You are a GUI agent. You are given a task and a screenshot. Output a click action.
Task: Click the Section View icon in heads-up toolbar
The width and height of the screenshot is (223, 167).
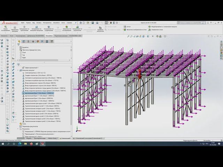(x=137, y=37)
